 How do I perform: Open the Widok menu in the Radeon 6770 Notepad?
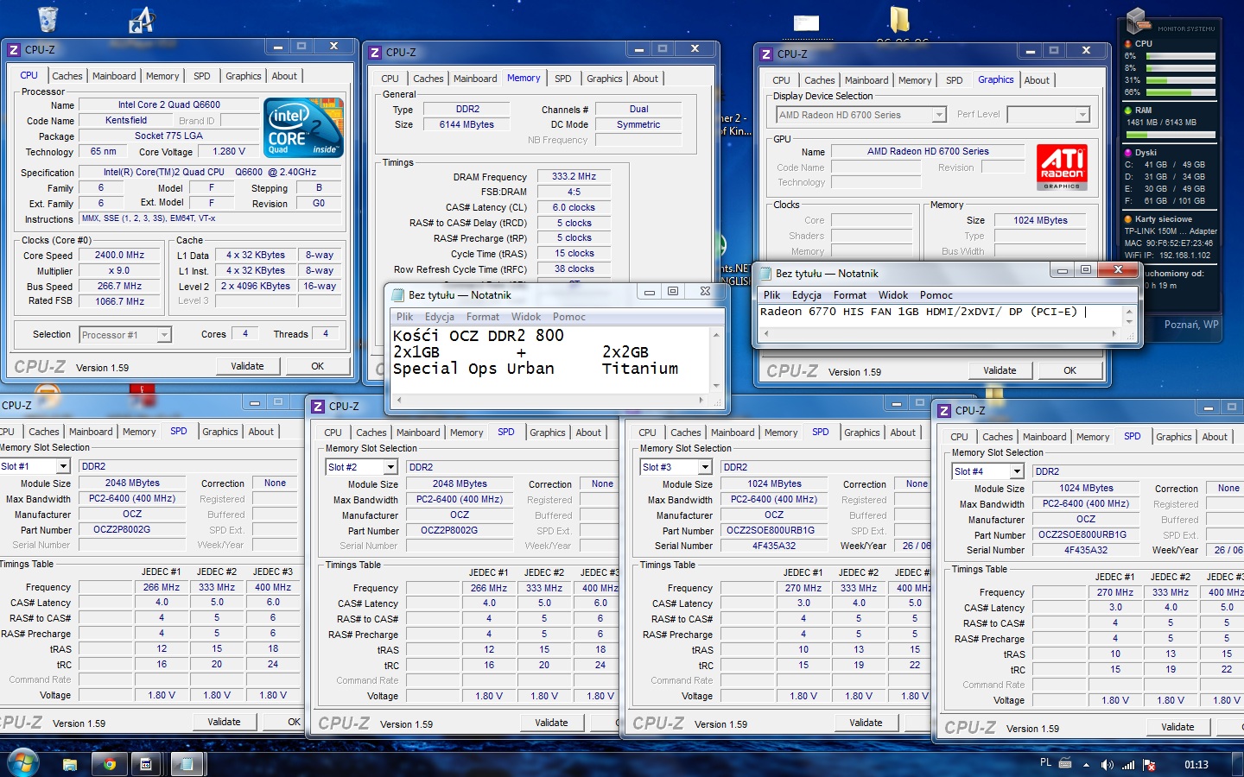(893, 295)
